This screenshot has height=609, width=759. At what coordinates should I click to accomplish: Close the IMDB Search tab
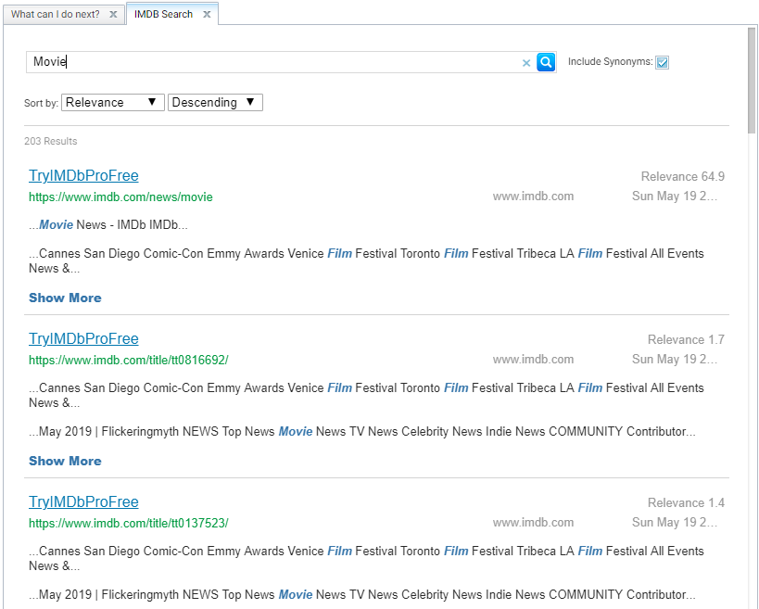[x=207, y=14]
